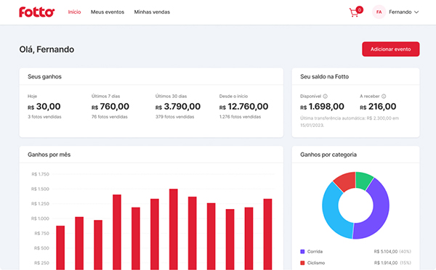Go to Minhas vendas
This screenshot has width=436, height=270.
point(152,12)
